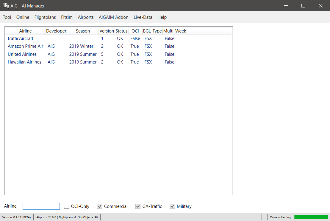The height and width of the screenshot is (221, 330).
Task: Close the AI Manager window
Action: tap(320, 6)
